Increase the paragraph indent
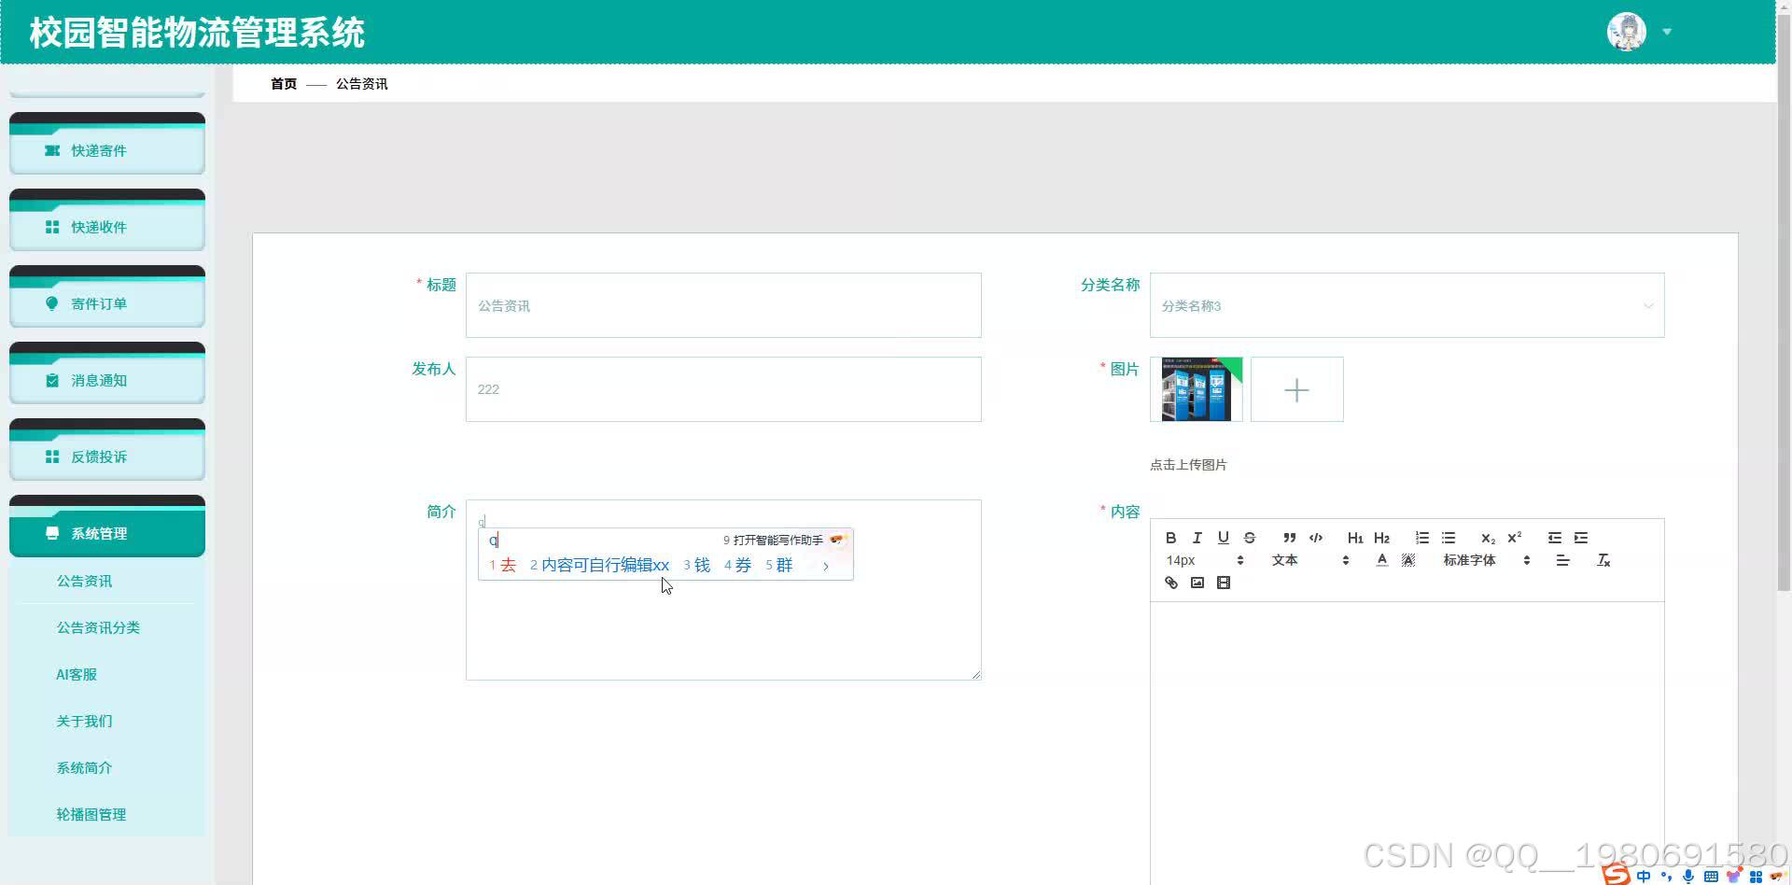 click(x=1581, y=538)
